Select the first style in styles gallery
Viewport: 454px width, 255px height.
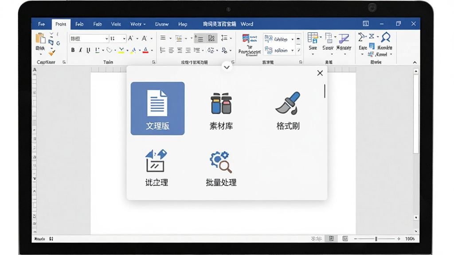279,39
